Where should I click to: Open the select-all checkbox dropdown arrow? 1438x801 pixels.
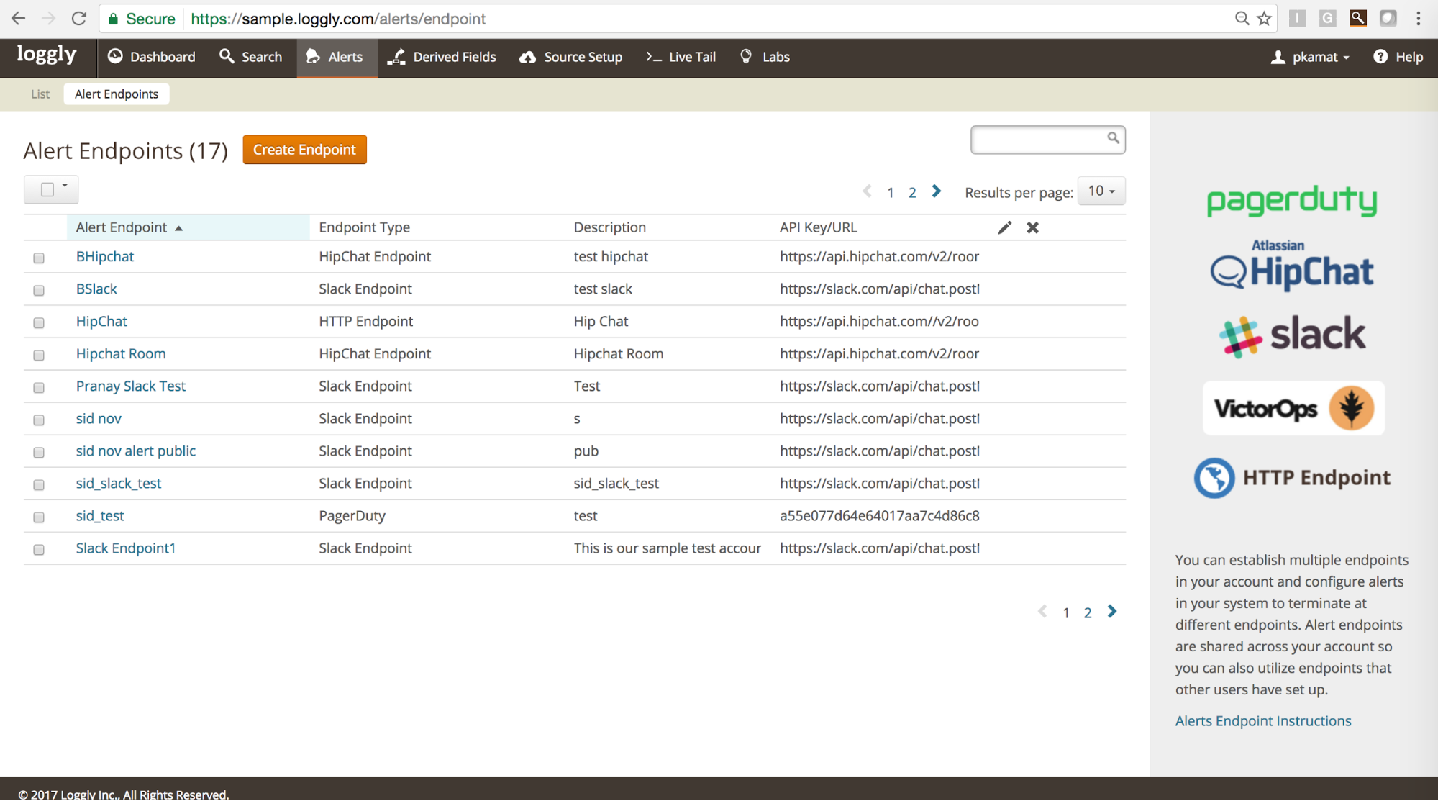(65, 186)
